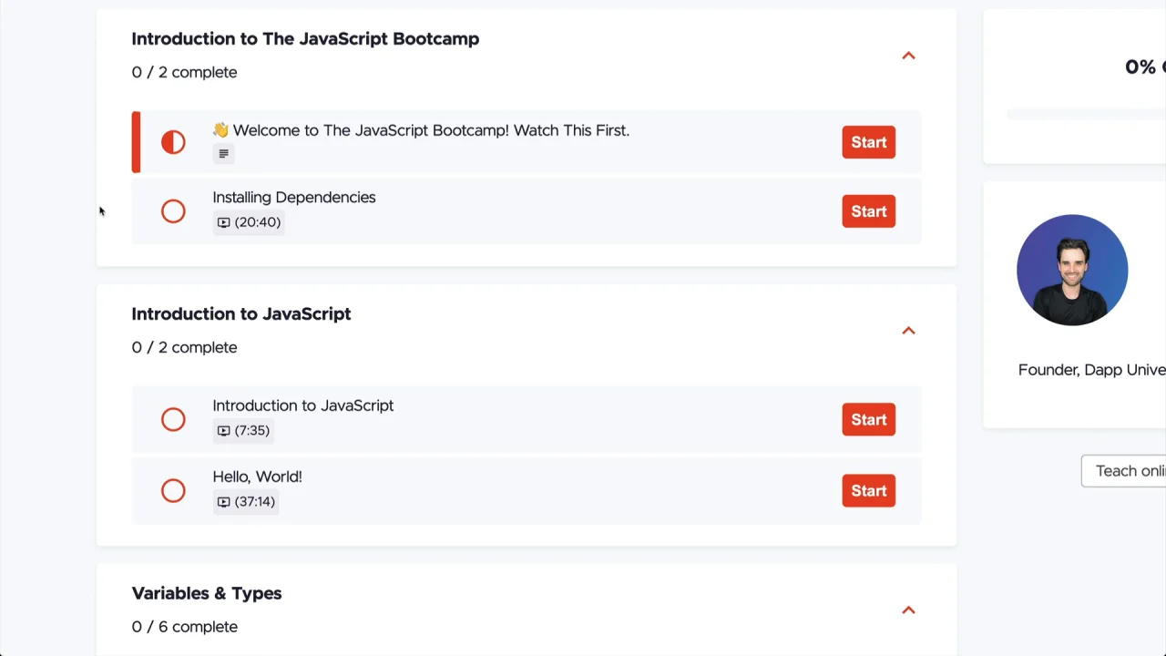Collapse the Variables & Types section
The height and width of the screenshot is (656, 1166).
(x=908, y=610)
